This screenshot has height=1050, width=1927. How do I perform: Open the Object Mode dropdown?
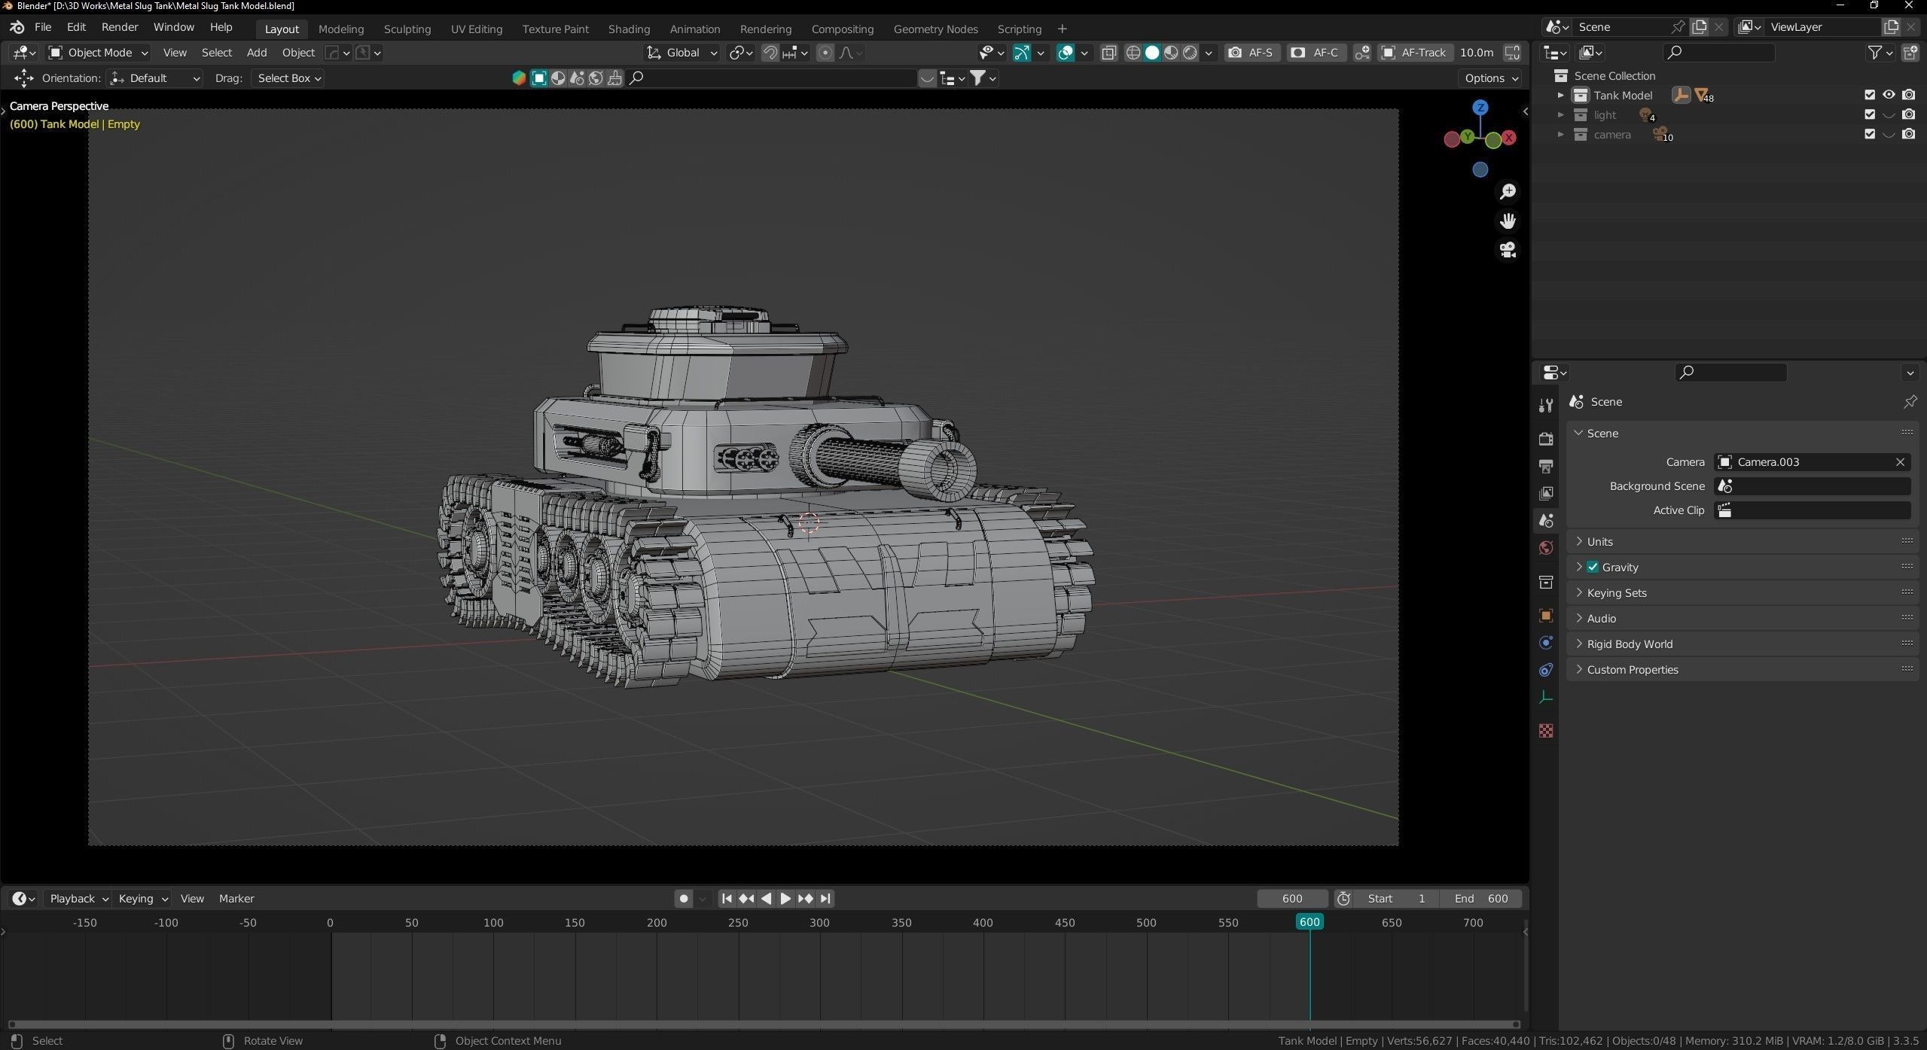[x=98, y=53]
